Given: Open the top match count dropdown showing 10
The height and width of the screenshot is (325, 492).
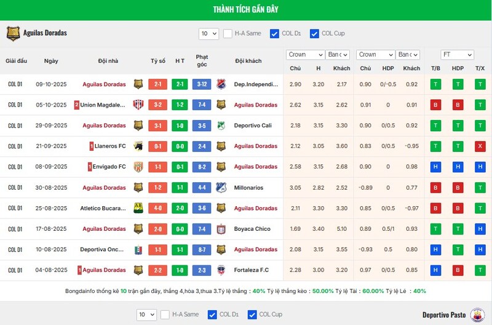Looking at the screenshot, I should click(208, 33).
